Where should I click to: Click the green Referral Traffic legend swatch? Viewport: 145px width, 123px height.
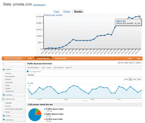[x=45, y=114]
